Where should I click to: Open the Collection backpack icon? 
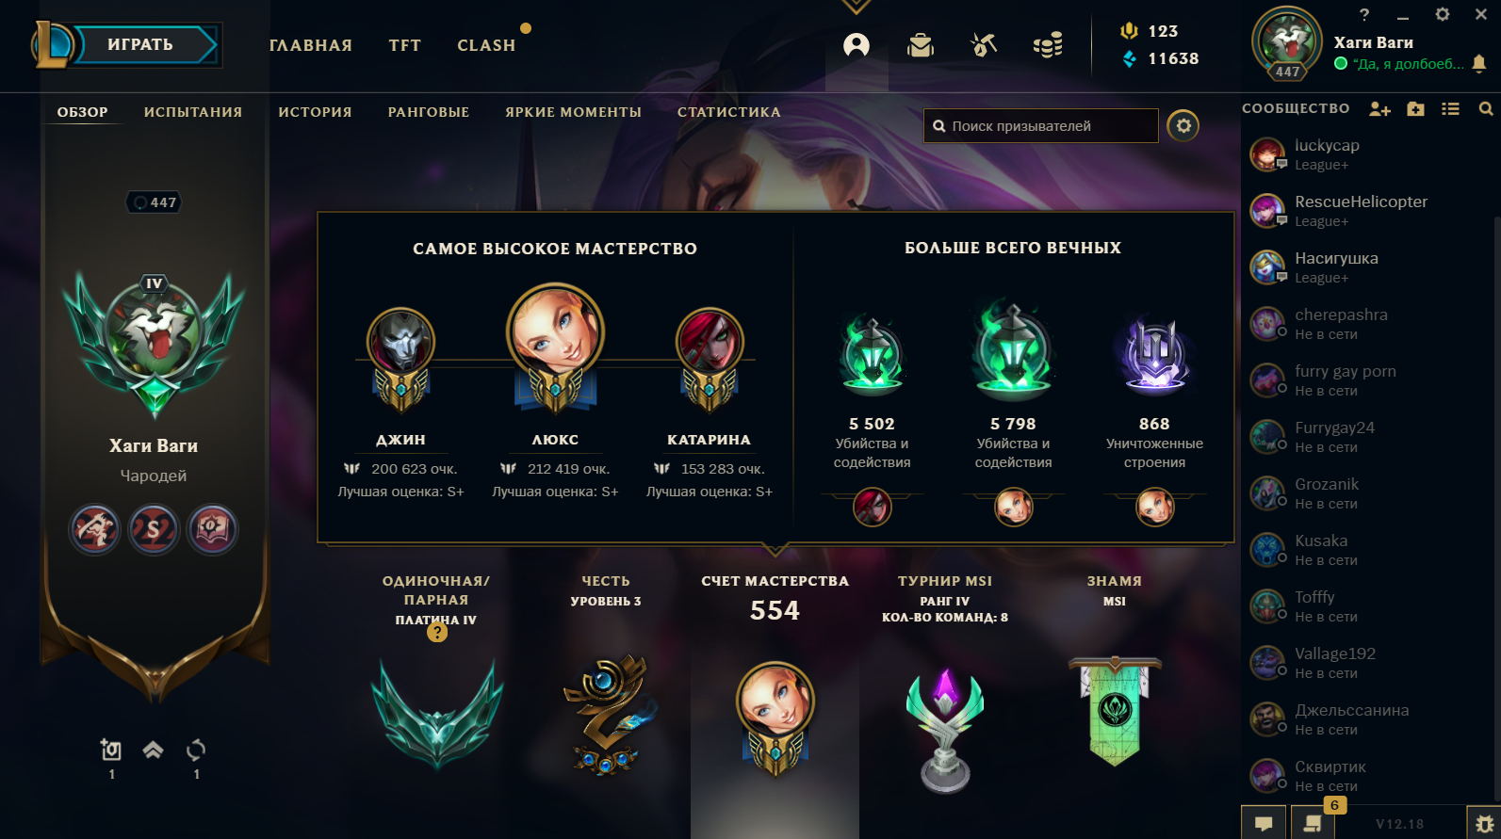point(921,45)
